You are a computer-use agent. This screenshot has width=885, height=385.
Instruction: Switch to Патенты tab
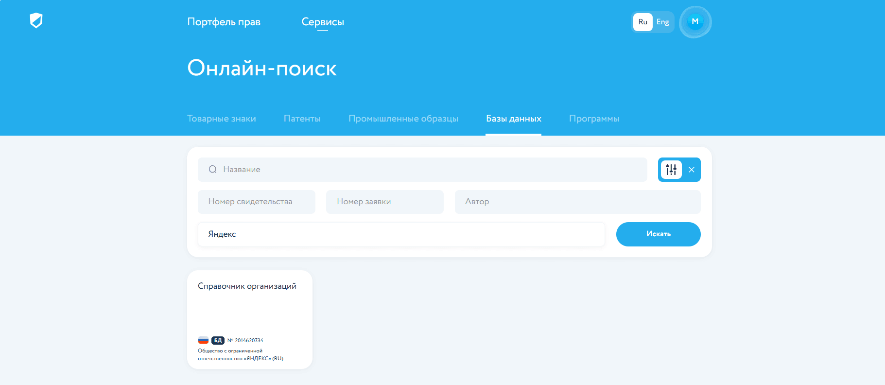click(302, 119)
